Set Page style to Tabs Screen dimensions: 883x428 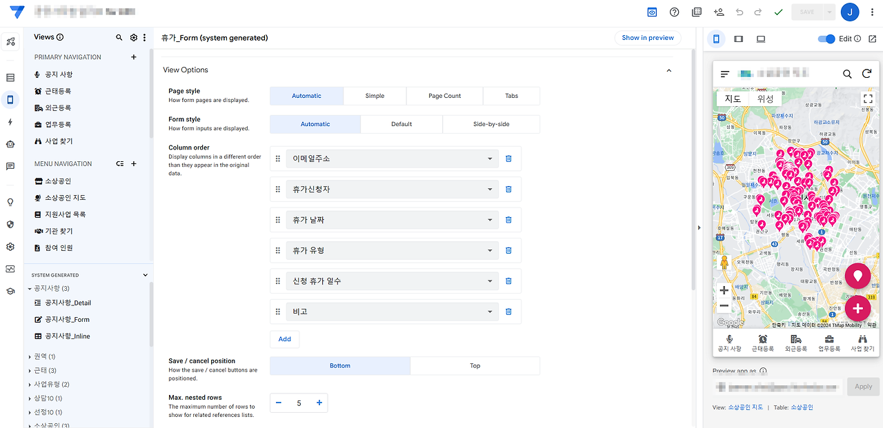pyautogui.click(x=511, y=96)
